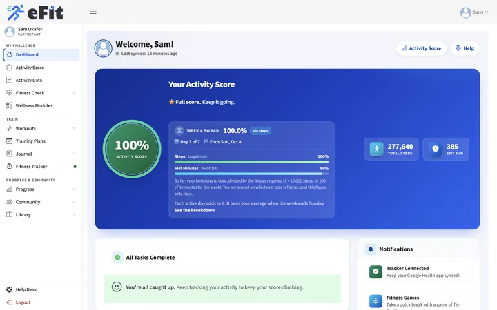This screenshot has width=497, height=310.
Task: Click the Help button in header
Action: click(465, 48)
